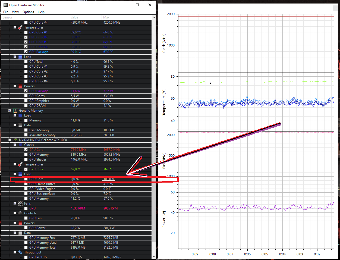
Task: Select the GPU Frame Buffer row
Action: point(76,184)
